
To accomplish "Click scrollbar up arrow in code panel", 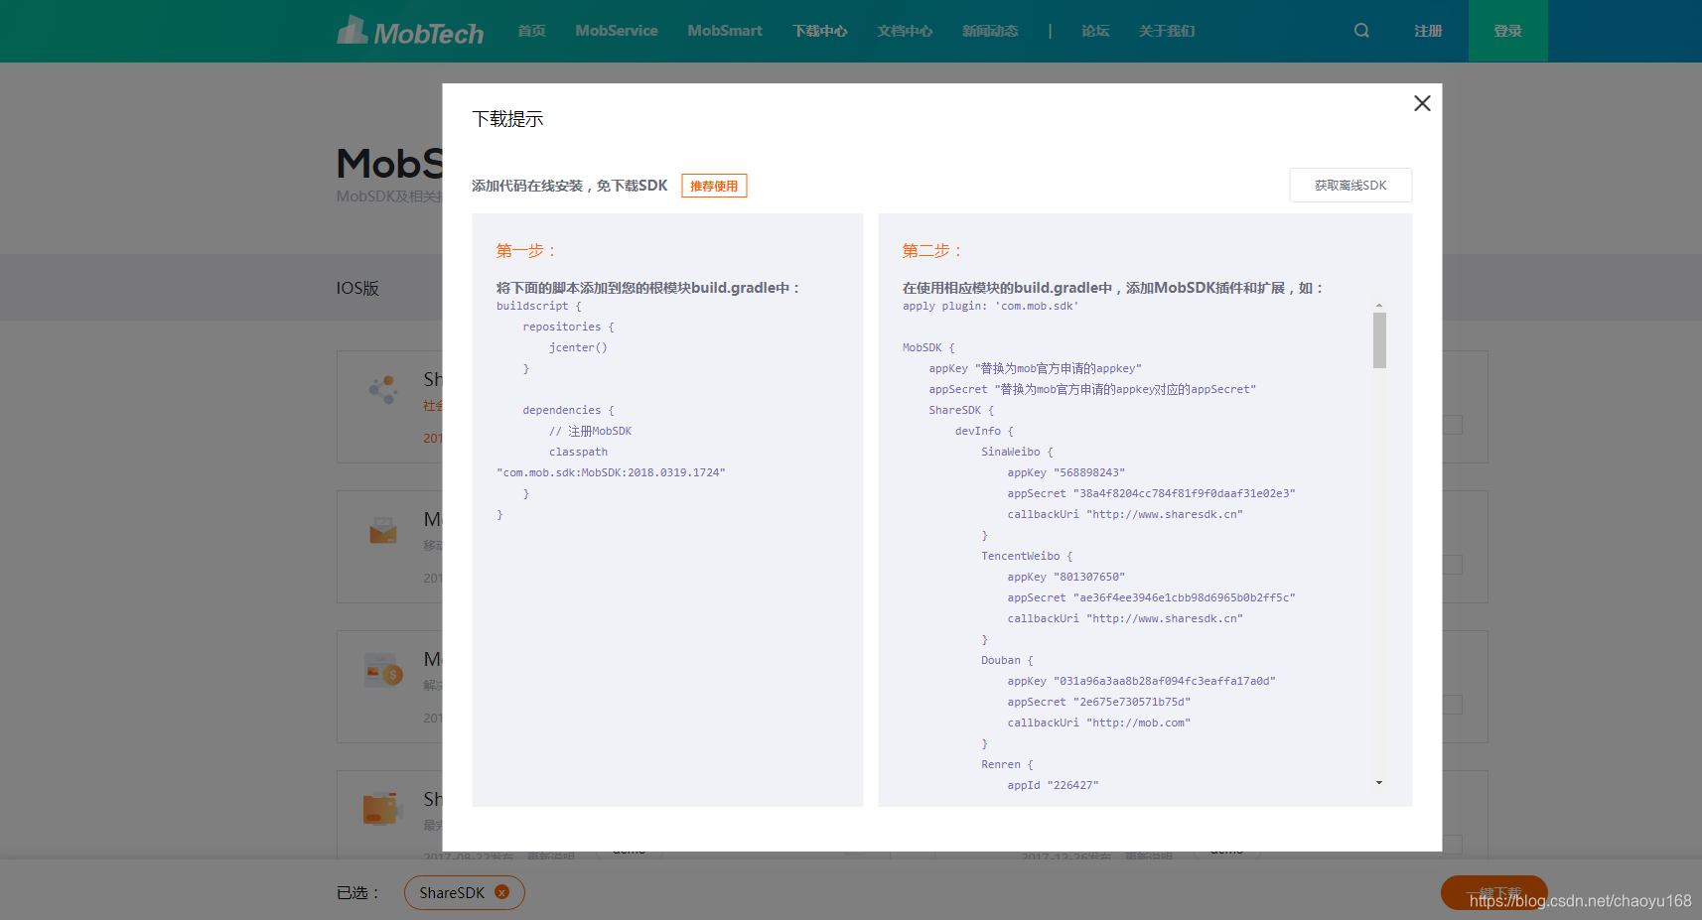I will (x=1379, y=306).
